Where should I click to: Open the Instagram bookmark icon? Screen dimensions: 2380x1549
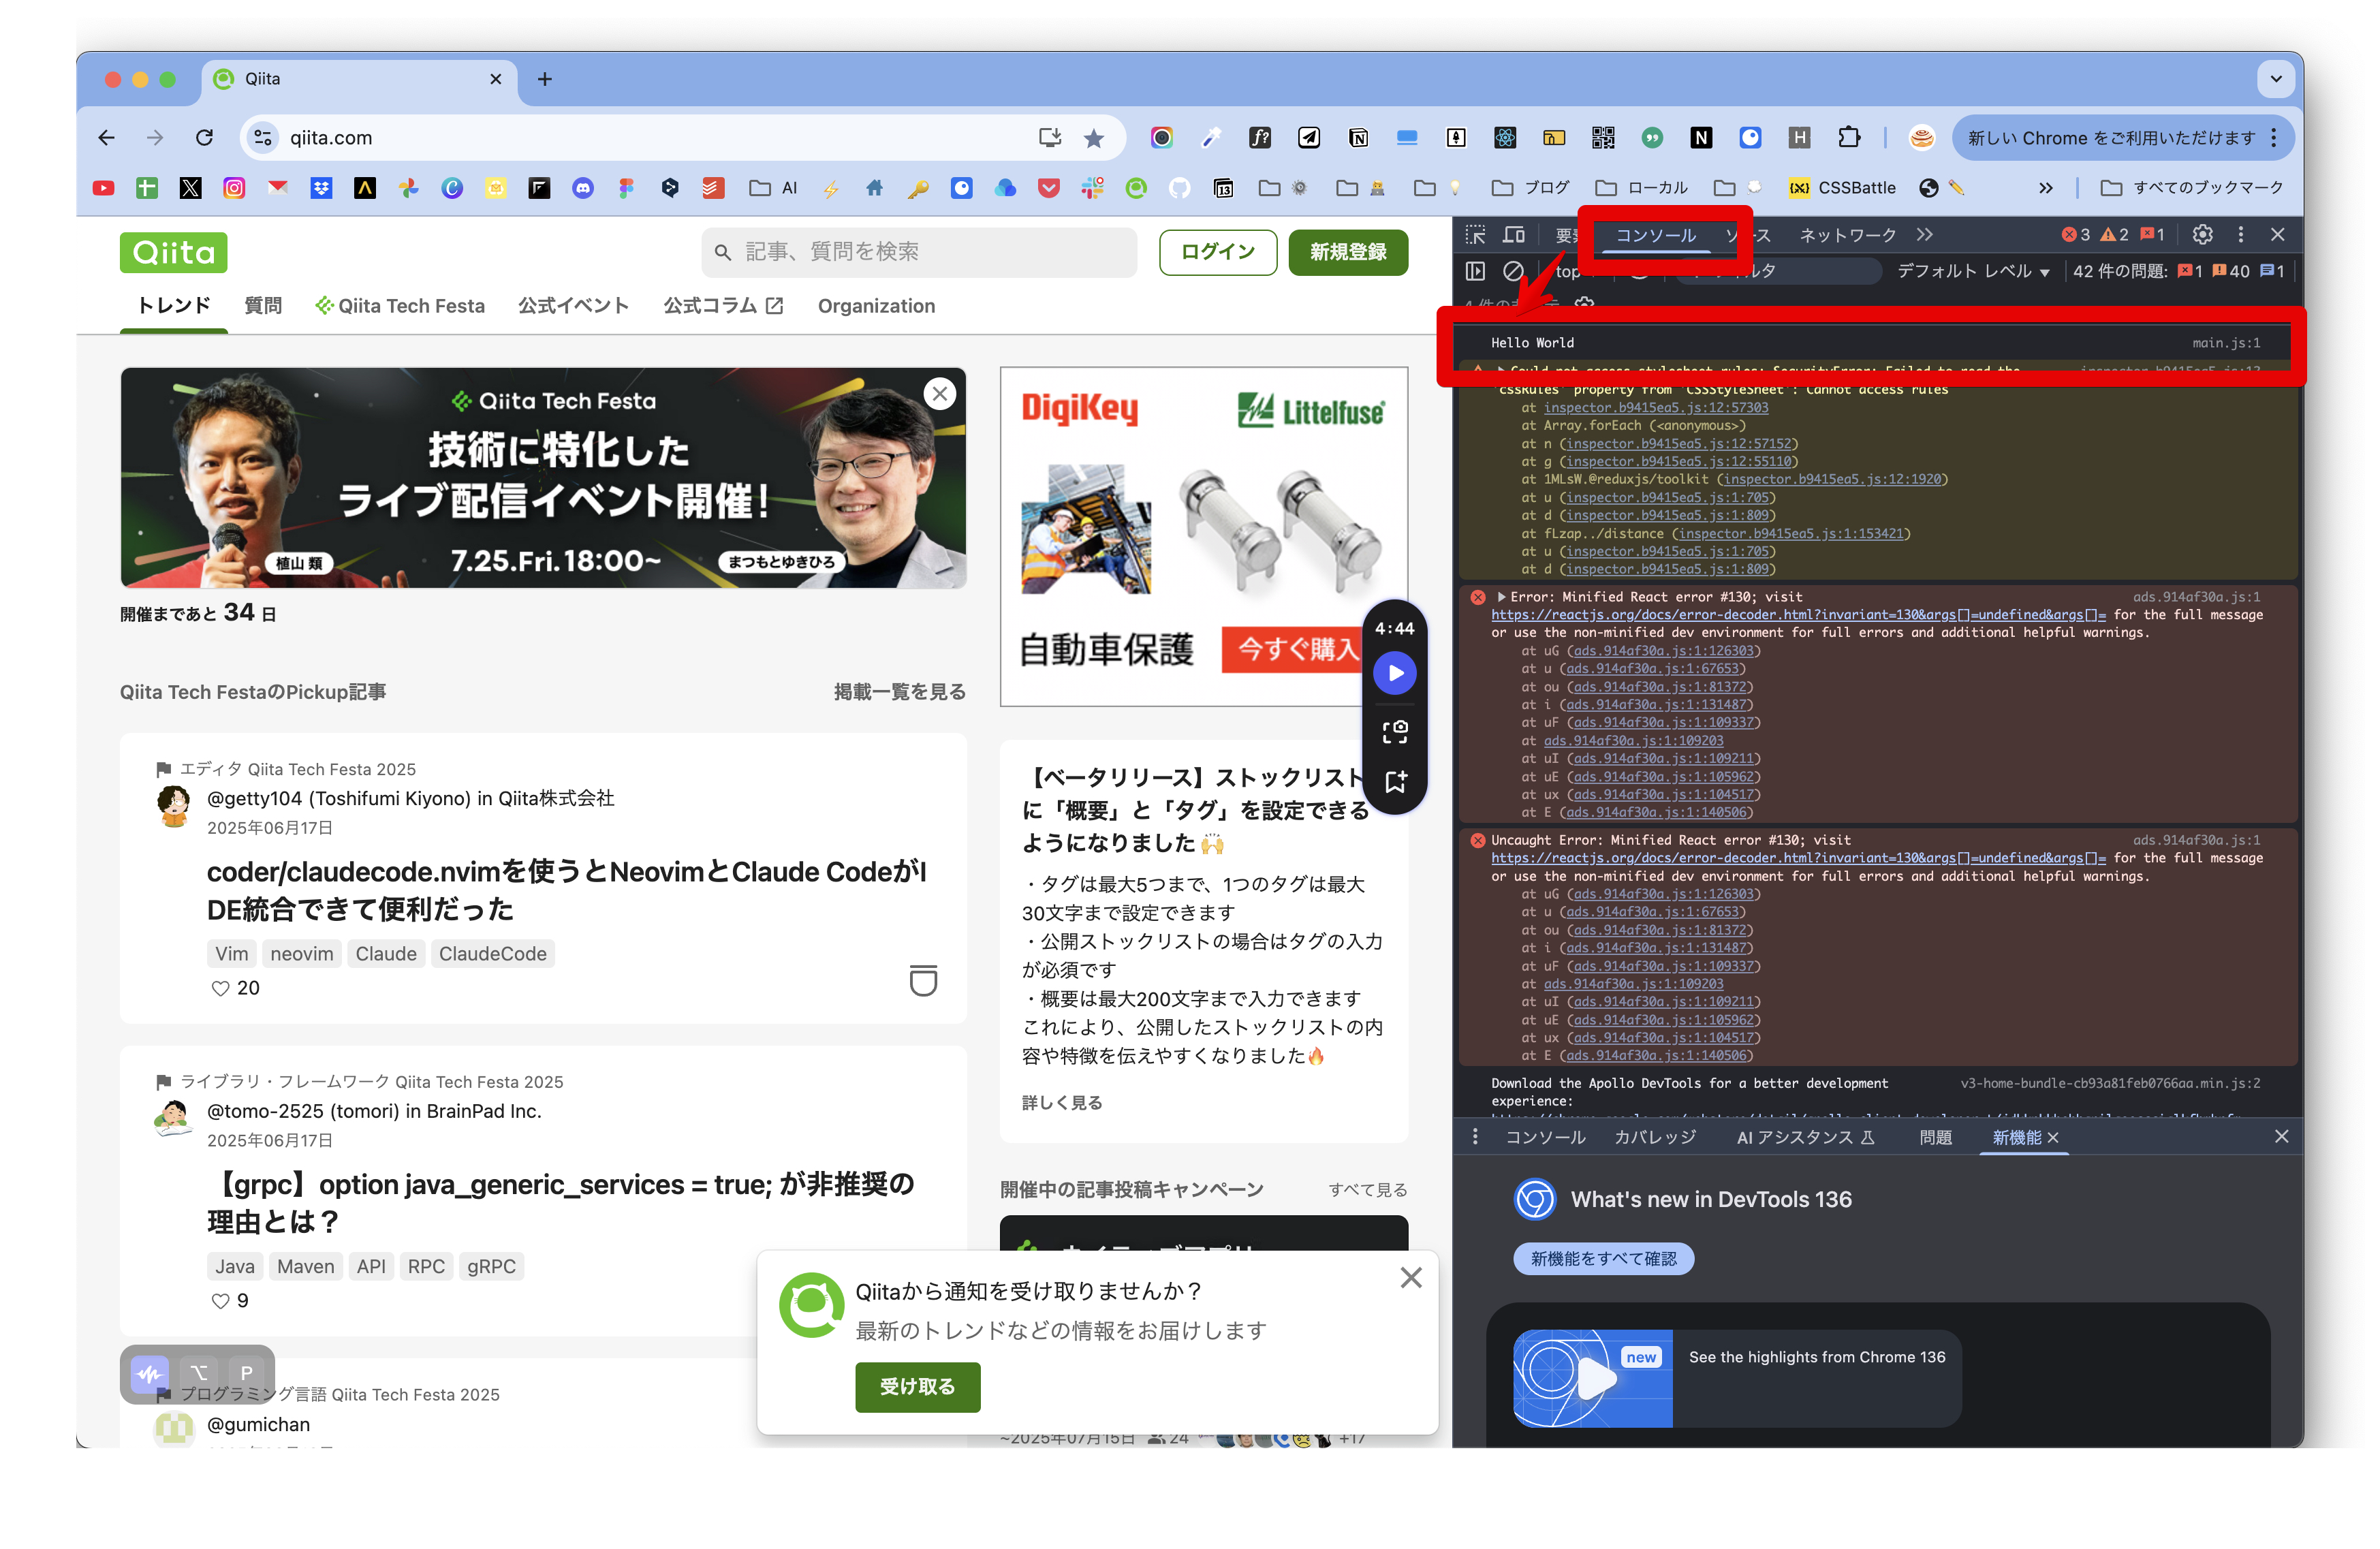[x=234, y=188]
